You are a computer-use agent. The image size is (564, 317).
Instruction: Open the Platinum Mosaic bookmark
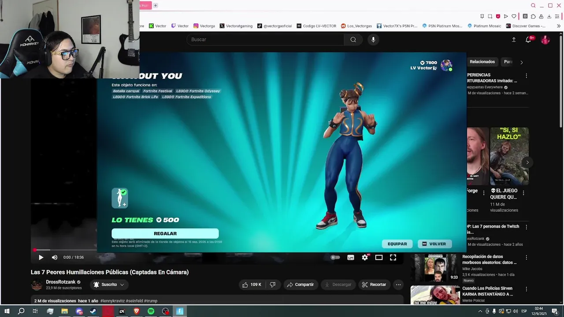tap(484, 26)
